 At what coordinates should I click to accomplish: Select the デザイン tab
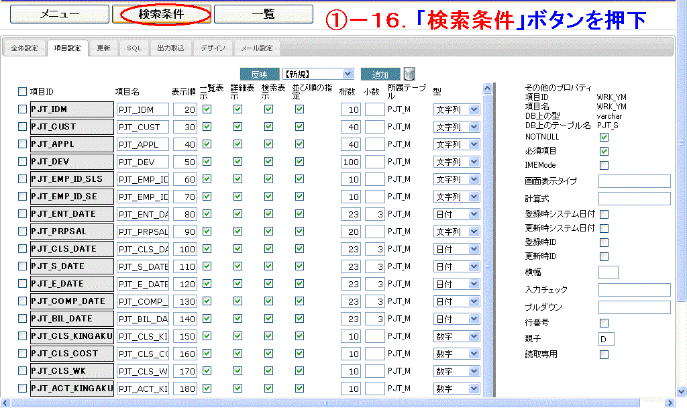point(213,48)
